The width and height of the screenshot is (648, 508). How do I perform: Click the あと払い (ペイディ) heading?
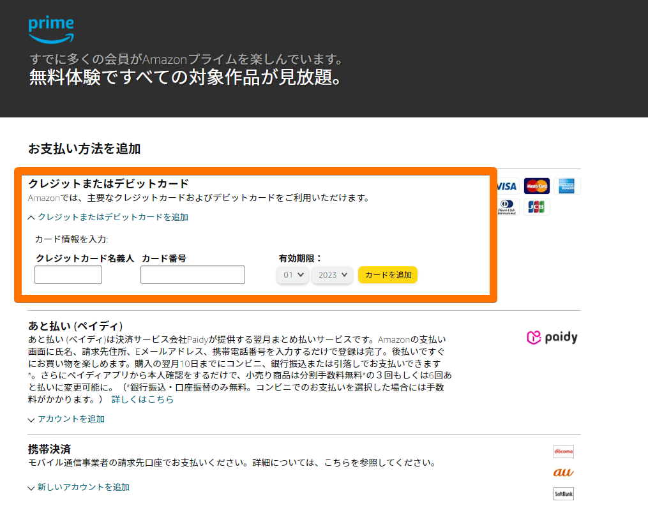click(x=75, y=326)
